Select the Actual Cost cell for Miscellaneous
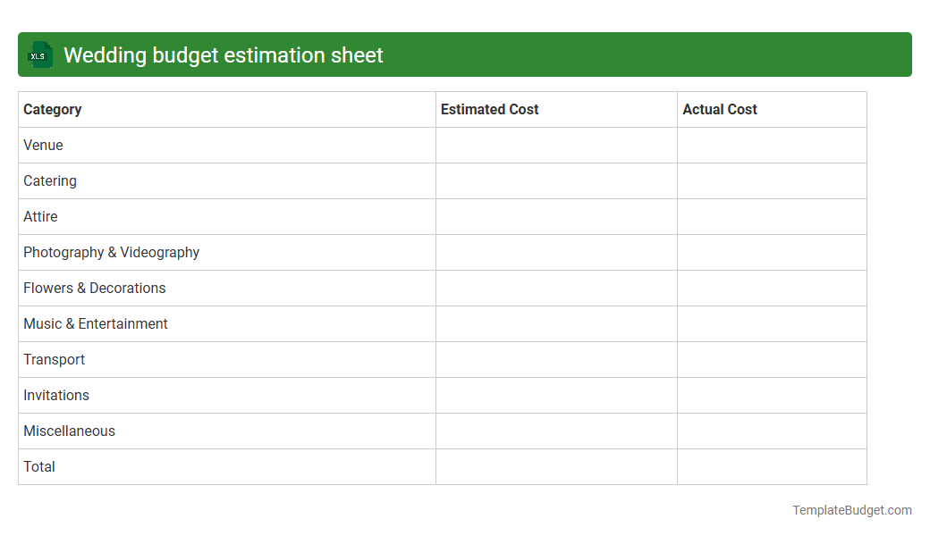 (772, 431)
